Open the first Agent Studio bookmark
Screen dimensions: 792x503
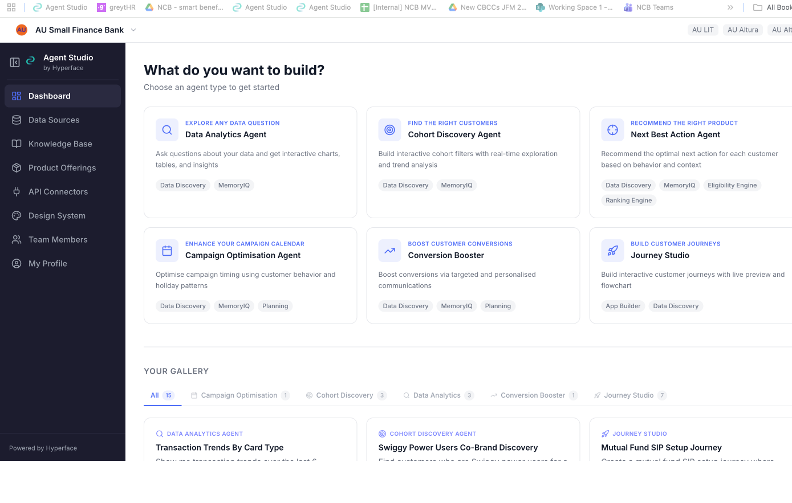60,7
